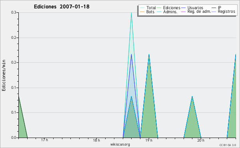Click the 20 h axis label
240x148 pixels.
[x=201, y=140]
